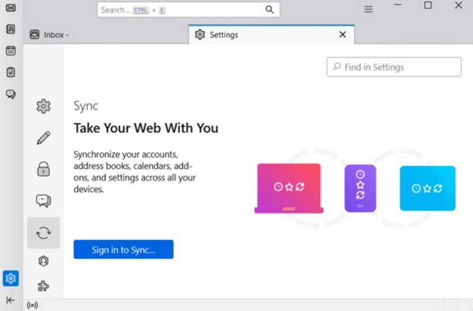This screenshot has width=473, height=311.
Task: Click the online status icon in status bar
Action: click(32, 305)
